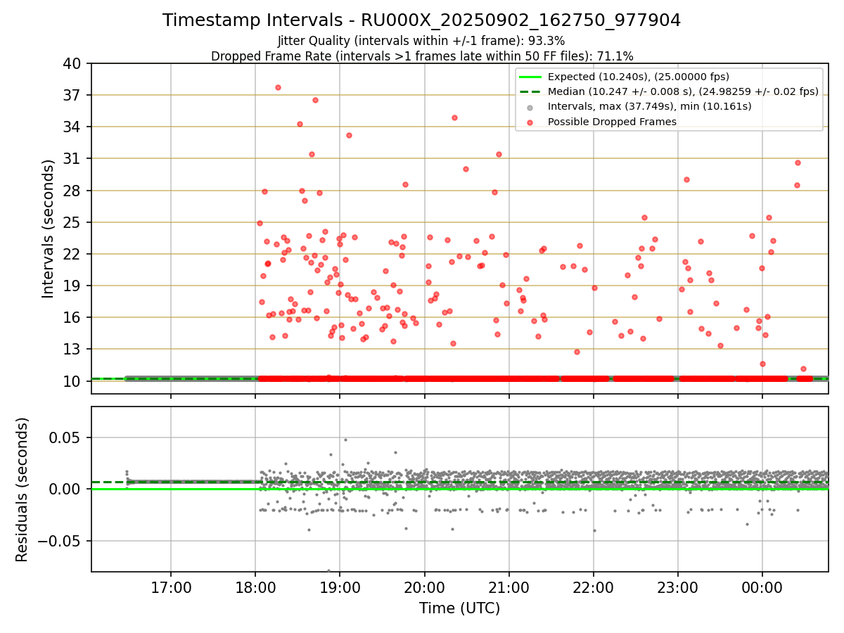
Task: Click the 'Expected (10.240s), (25.00000 fps)' legend entry
Action: 638,77
